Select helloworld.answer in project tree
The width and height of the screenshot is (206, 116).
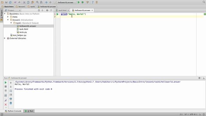point(28,26)
